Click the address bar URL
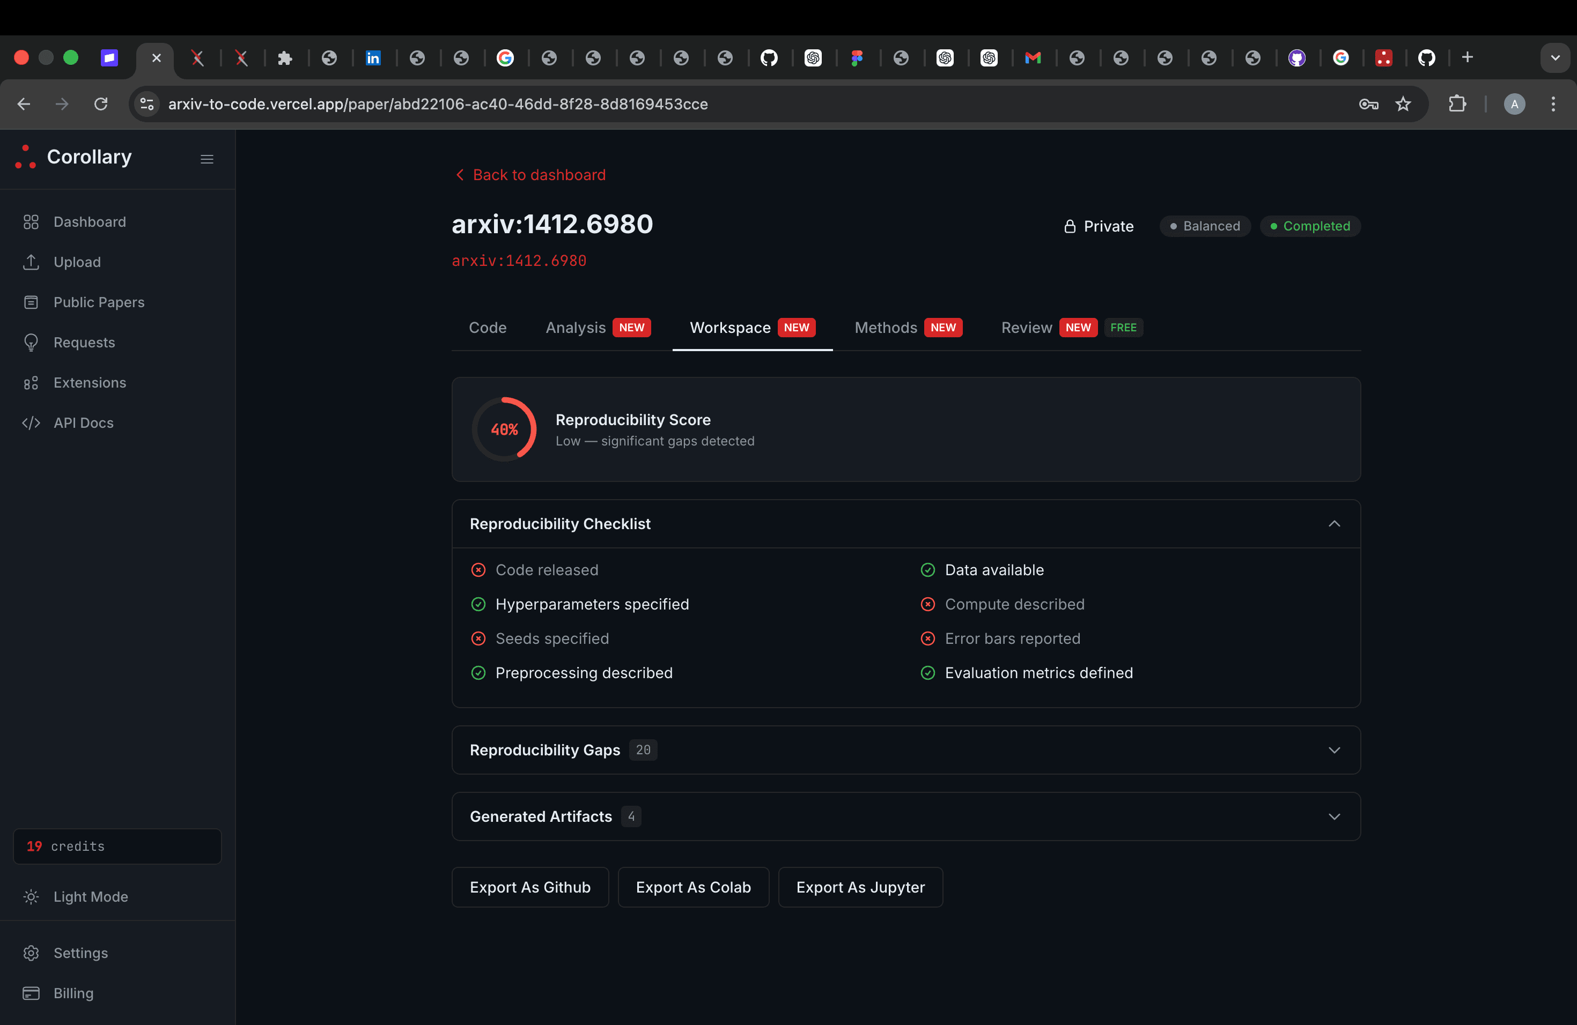The width and height of the screenshot is (1577, 1025). click(438, 104)
